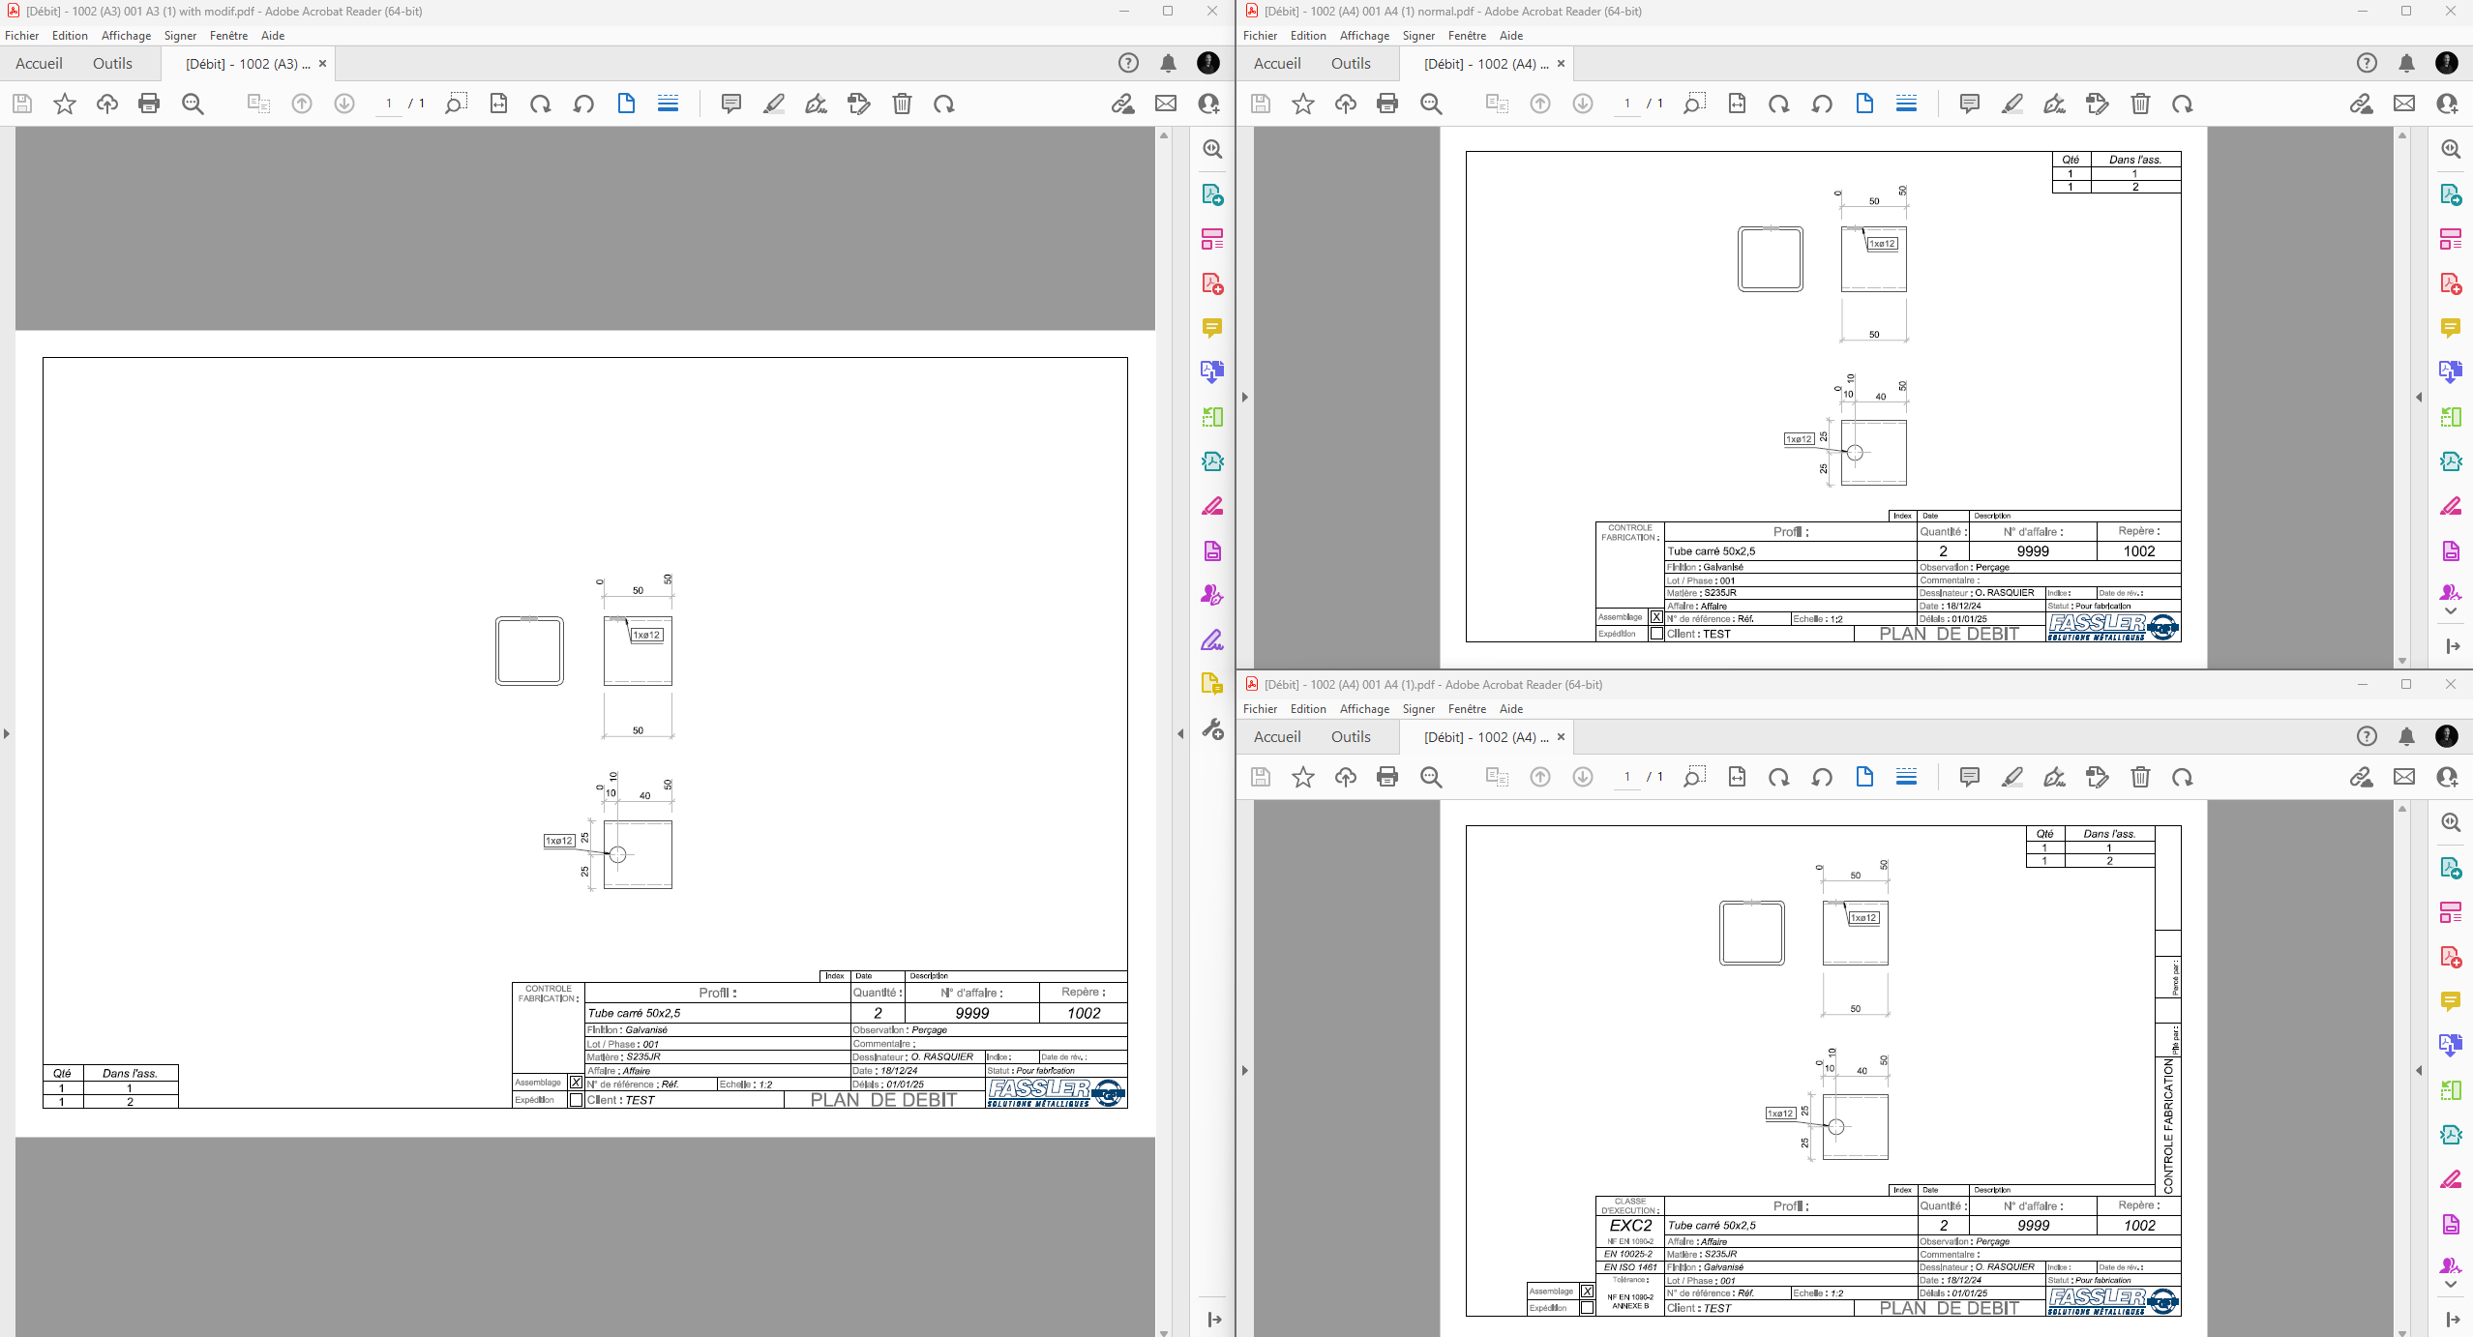The height and width of the screenshot is (1337, 2473).
Task: Send the file by email from the left A3 window
Action: click(1166, 104)
